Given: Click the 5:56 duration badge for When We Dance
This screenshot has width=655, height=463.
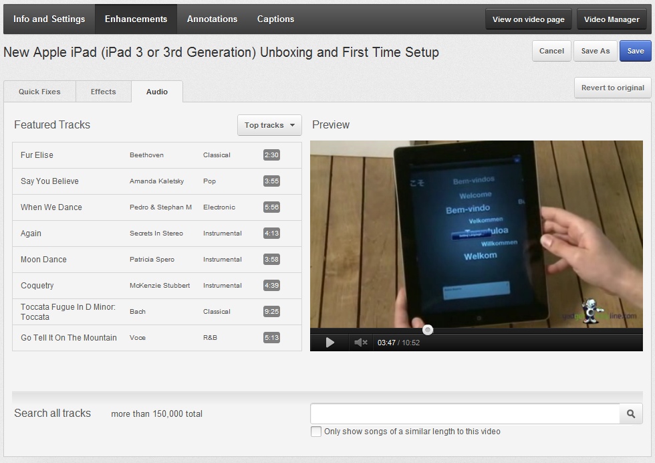Looking at the screenshot, I should tap(271, 207).
